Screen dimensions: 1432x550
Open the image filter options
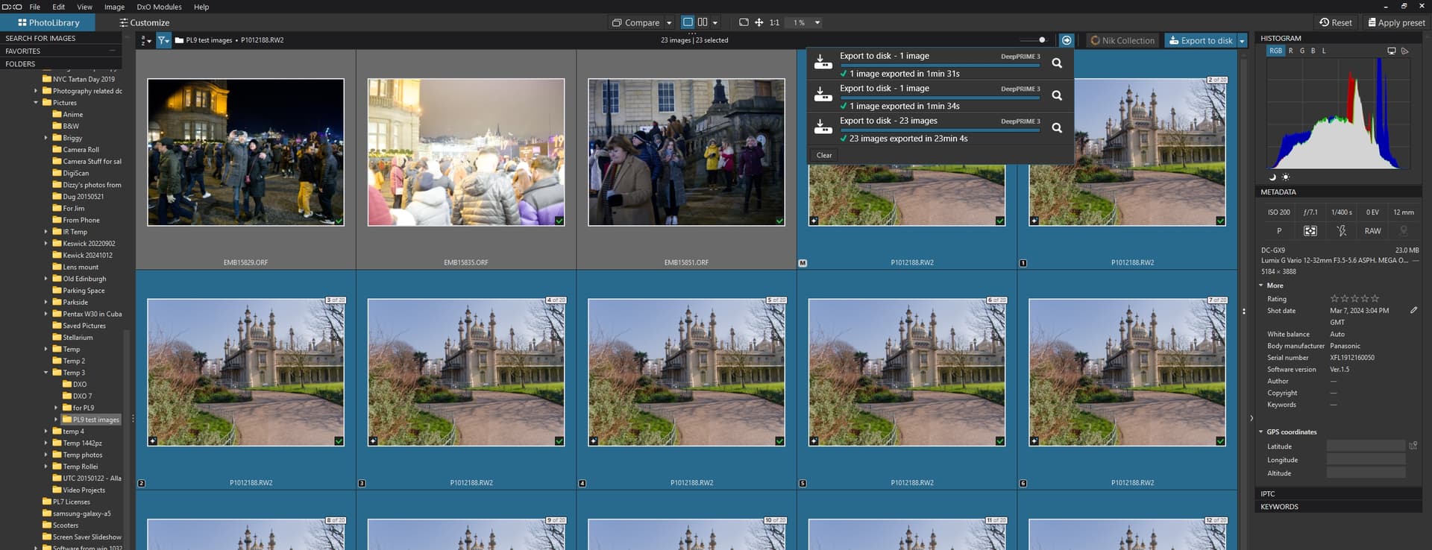(163, 40)
